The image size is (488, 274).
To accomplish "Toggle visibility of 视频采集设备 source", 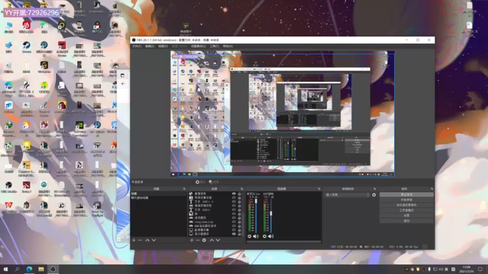I will [234, 197].
